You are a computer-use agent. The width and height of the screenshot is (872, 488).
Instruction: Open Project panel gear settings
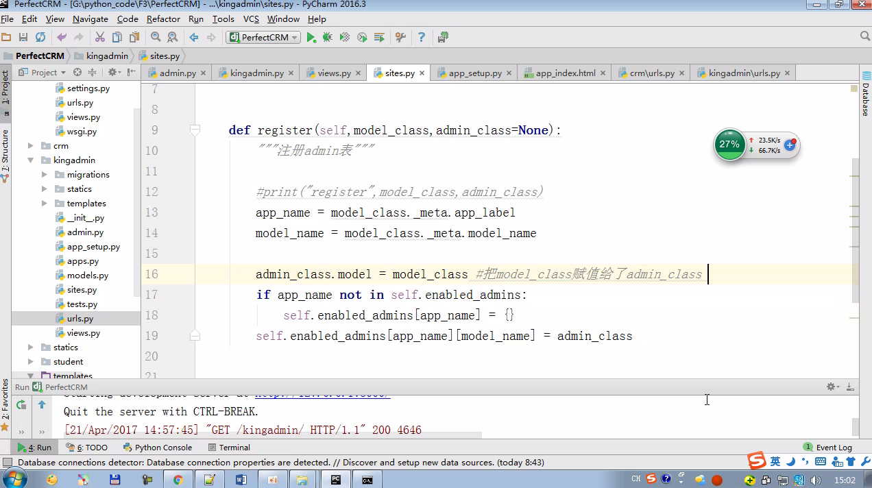(x=113, y=73)
